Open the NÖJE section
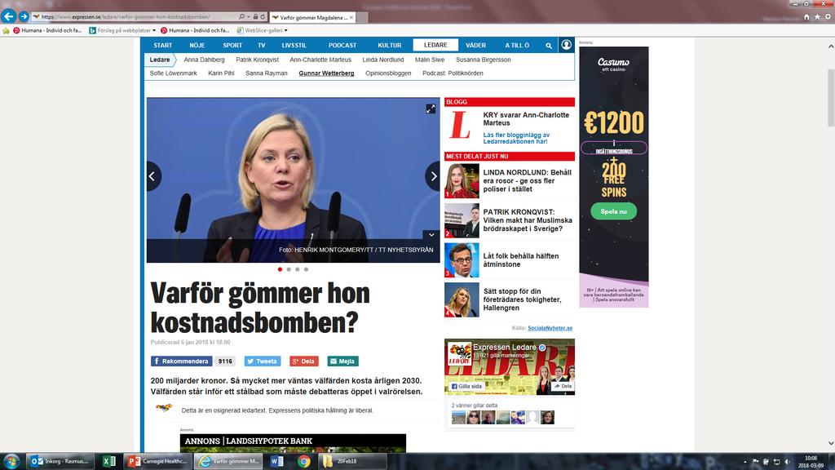This screenshot has width=835, height=470. [x=197, y=46]
